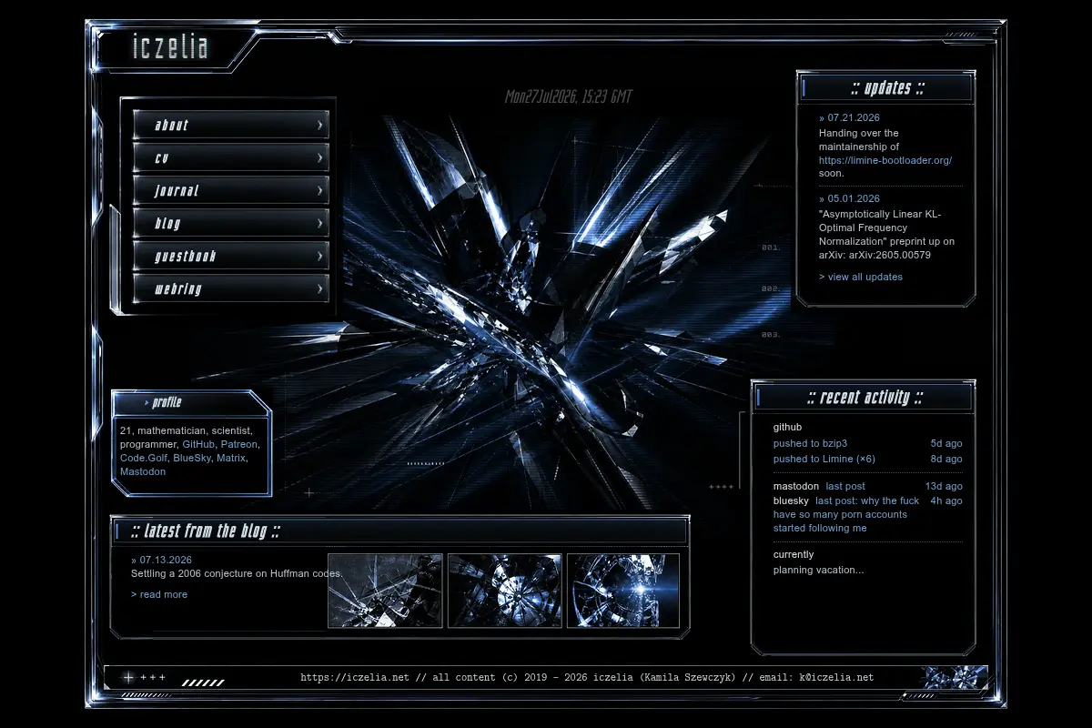Click the crystal icon in the footer corner
Image resolution: width=1092 pixels, height=728 pixels.
(x=954, y=678)
